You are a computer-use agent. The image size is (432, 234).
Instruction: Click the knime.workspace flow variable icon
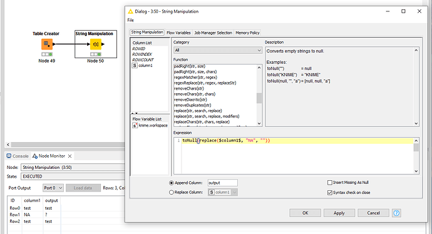[x=135, y=125]
